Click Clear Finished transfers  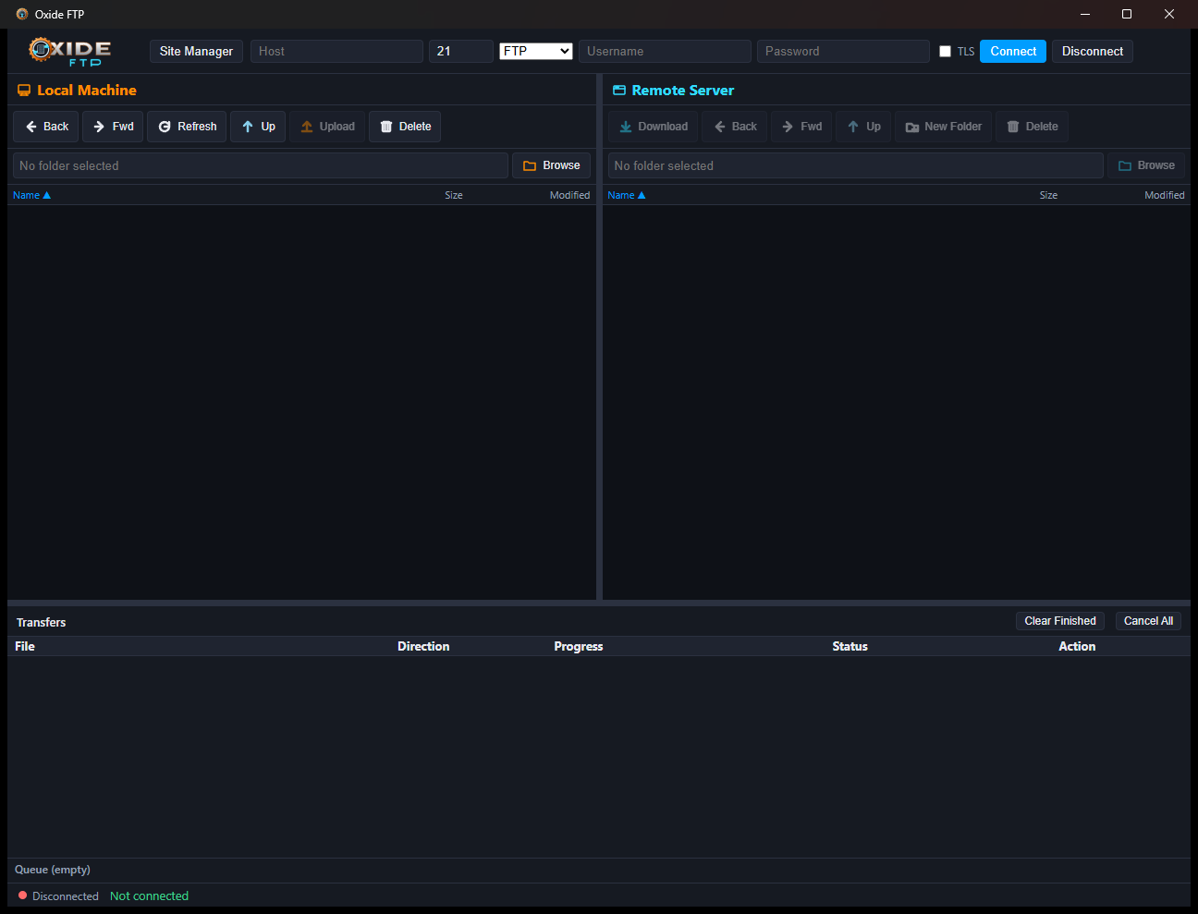[1060, 621]
